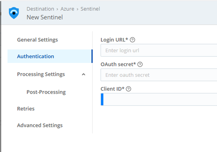The image size is (217, 152).
Task: Click the Client ID* field label
Action: click(x=113, y=89)
